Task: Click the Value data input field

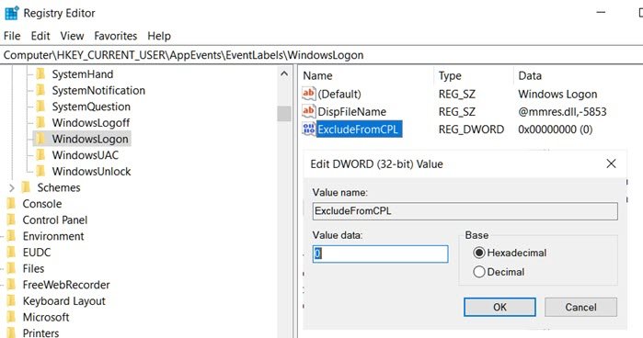Action: coord(380,254)
